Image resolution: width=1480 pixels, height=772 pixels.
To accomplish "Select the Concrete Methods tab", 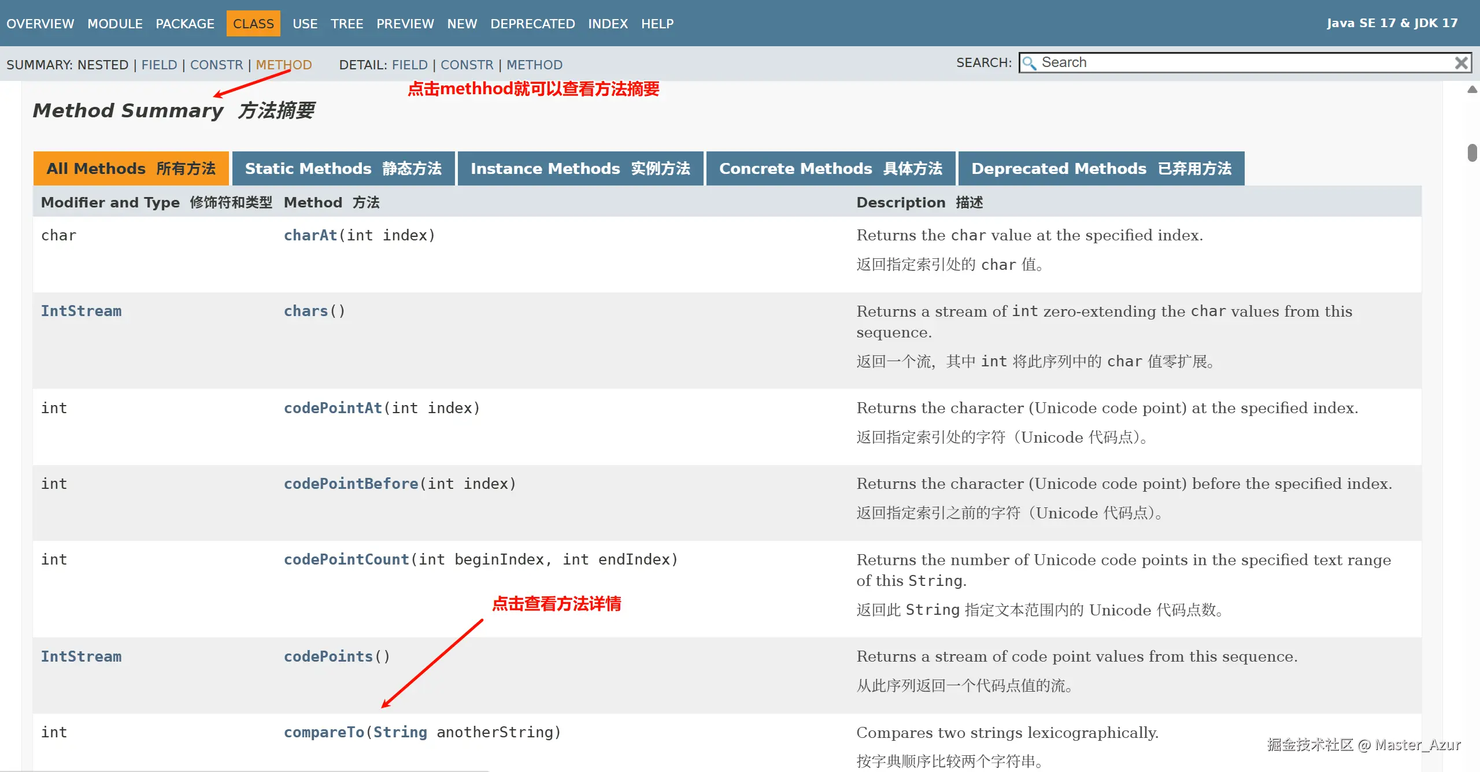I will 830,168.
